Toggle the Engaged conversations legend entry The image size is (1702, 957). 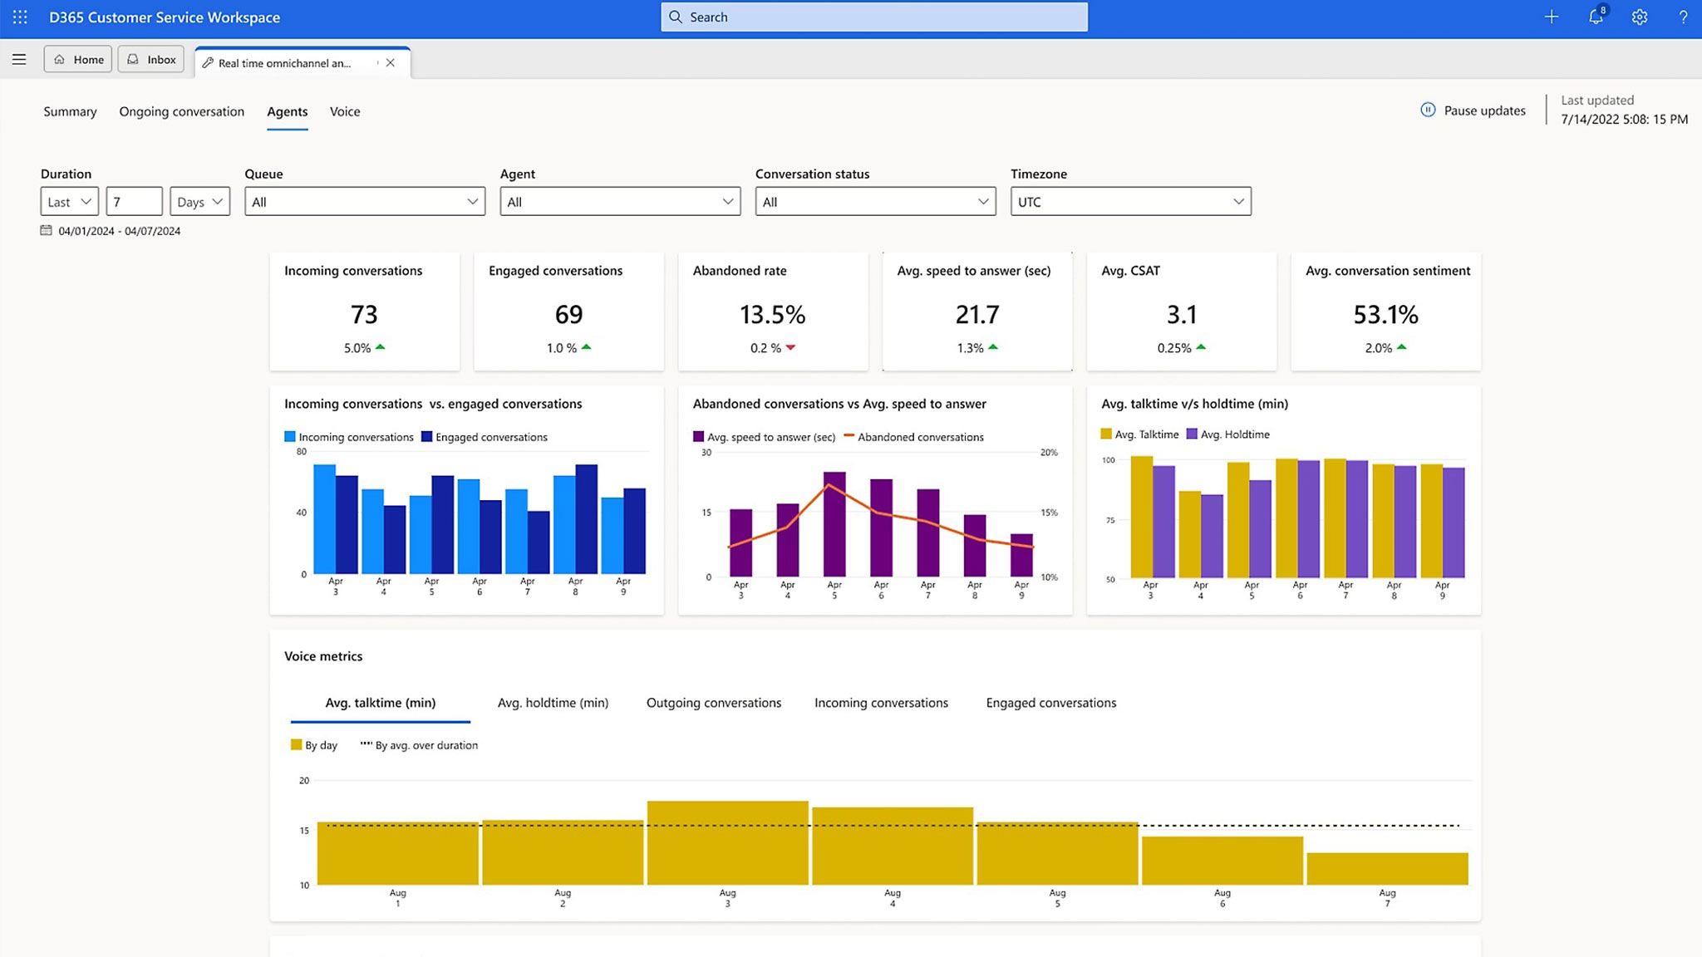[485, 437]
